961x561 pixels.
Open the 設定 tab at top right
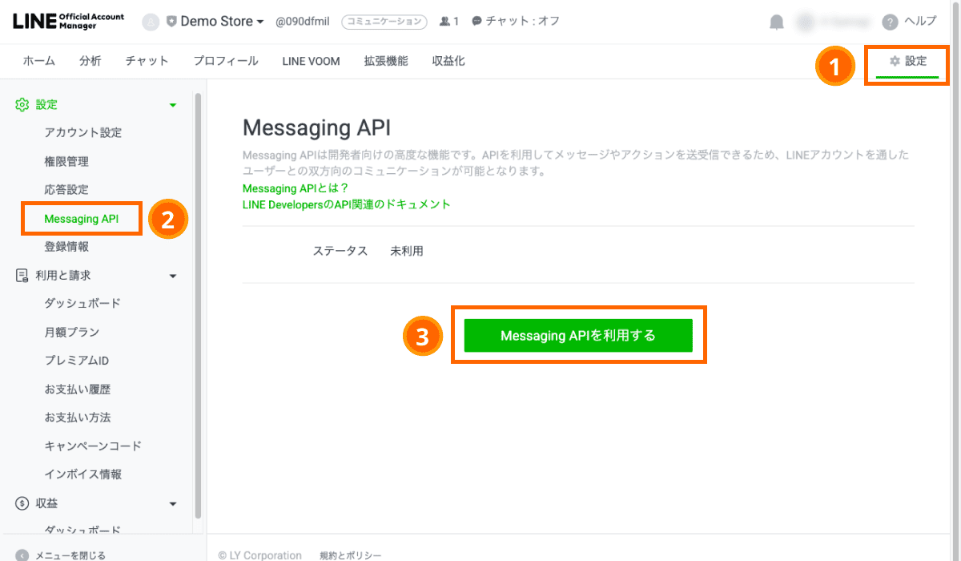pos(907,62)
